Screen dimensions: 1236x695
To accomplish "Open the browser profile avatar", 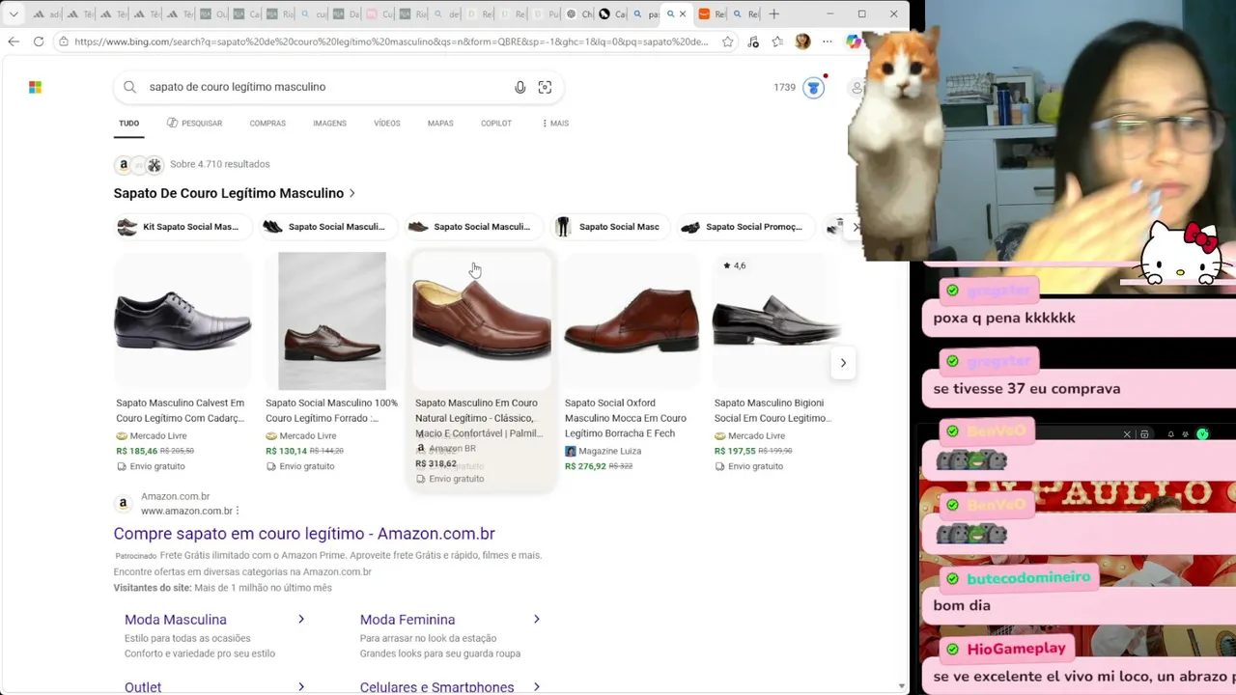I will point(802,42).
